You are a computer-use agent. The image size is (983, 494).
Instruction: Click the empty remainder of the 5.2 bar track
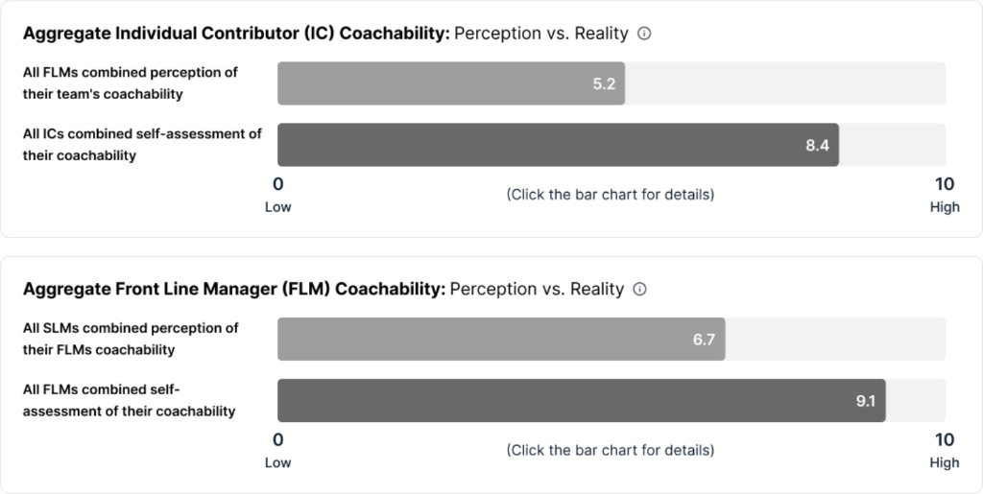[785, 83]
